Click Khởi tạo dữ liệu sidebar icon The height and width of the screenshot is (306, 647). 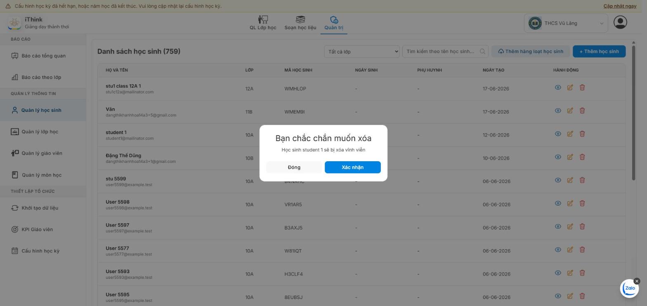15,208
